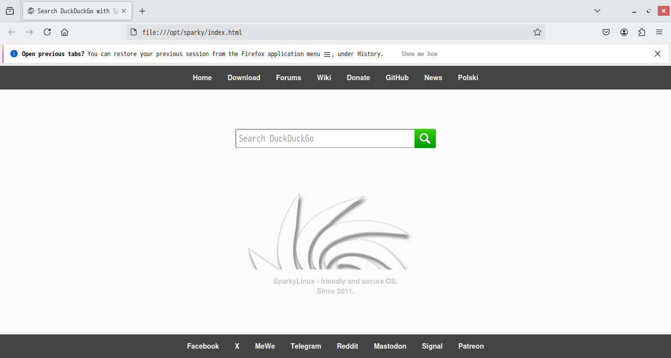
Task: Open the Donate menu item
Action: click(358, 78)
